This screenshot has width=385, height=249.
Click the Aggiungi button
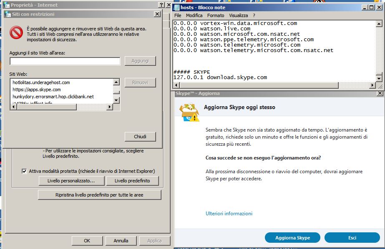(140, 61)
